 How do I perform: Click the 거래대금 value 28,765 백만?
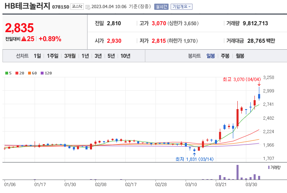click(x=261, y=41)
